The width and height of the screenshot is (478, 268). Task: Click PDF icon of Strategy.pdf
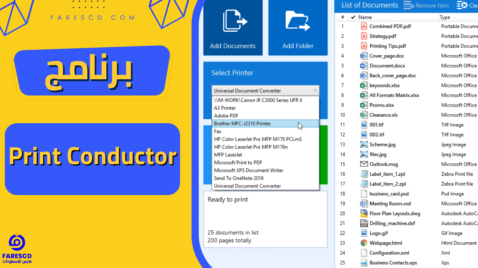coord(364,36)
